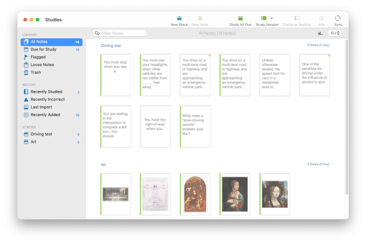This screenshot has height=242, width=366.
Task: Select the 'You have the right-of-way' note
Action: [155, 126]
